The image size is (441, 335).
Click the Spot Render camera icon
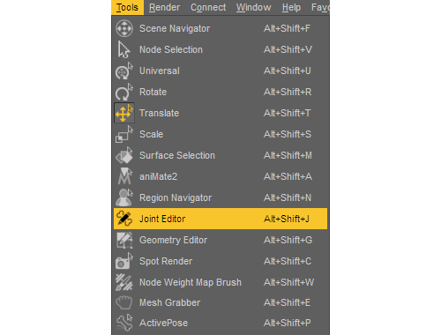point(123,261)
